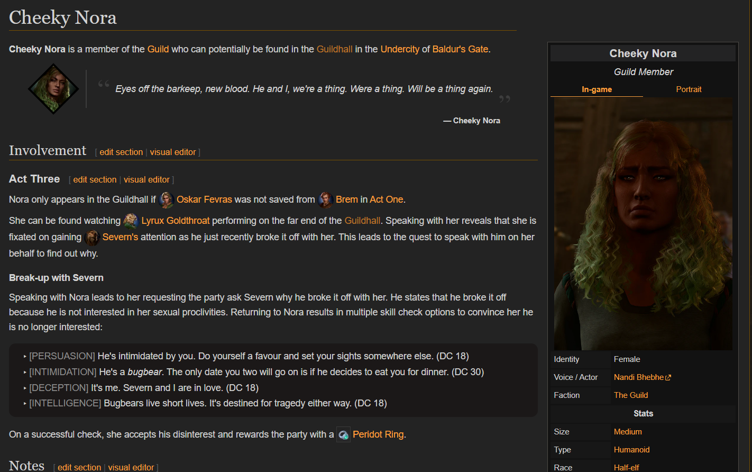Click the Peridot Ring item icon
The width and height of the screenshot is (752, 472).
tap(343, 435)
